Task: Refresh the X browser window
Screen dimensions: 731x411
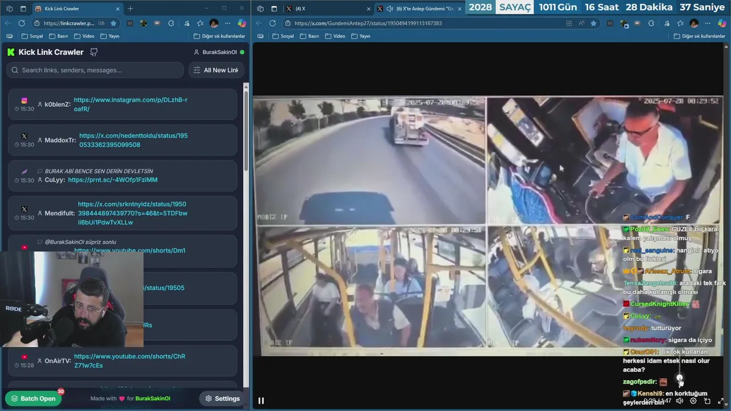Action: [272, 23]
